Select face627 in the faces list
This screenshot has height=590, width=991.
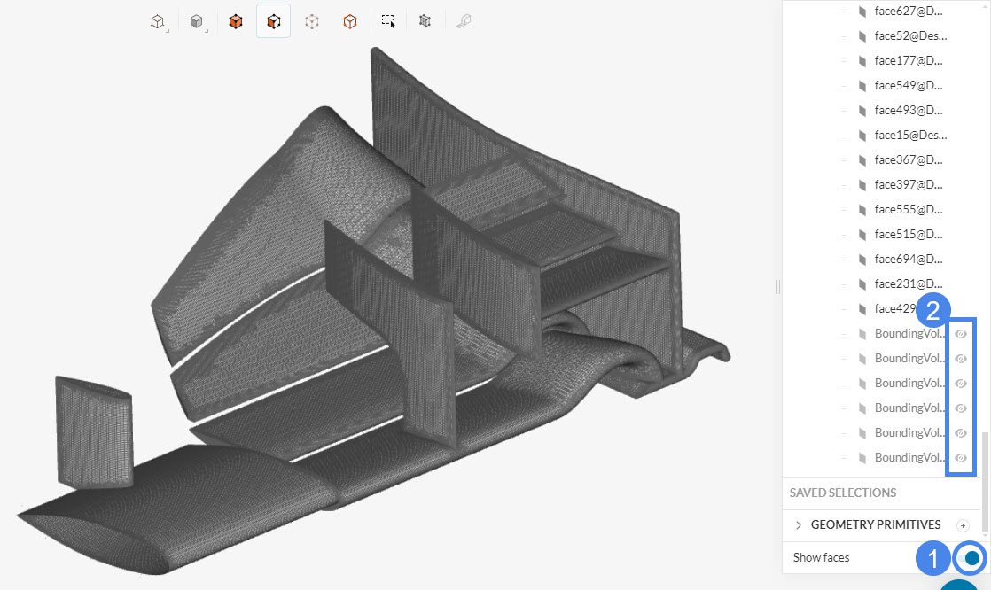[x=908, y=12]
